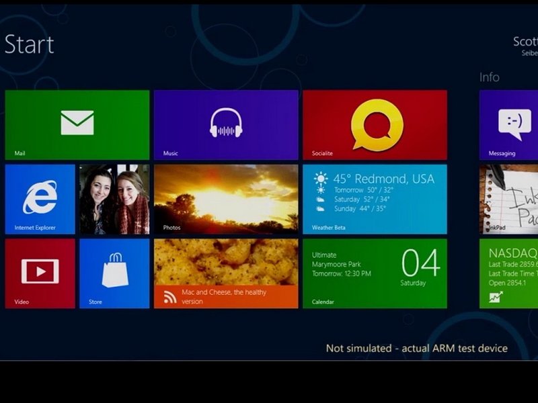Click the 'Photos' tile label
The height and width of the screenshot is (403, 538).
point(171,228)
